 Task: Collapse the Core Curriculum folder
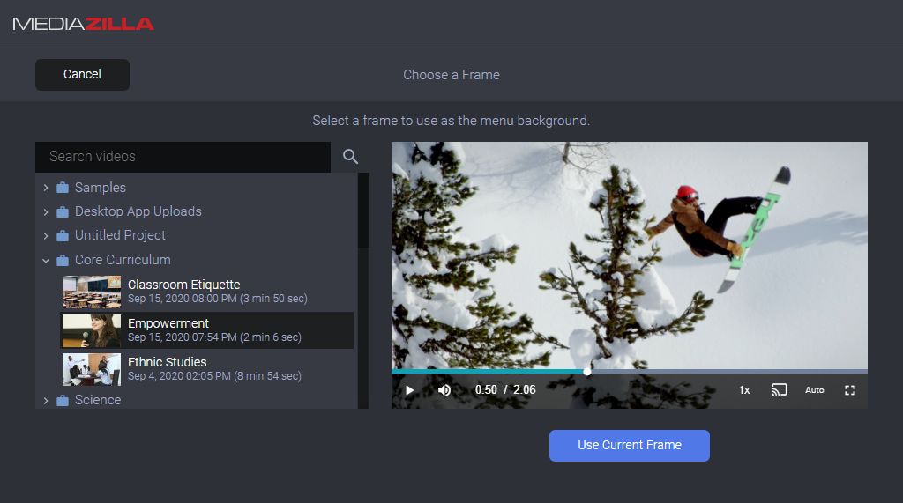(x=46, y=260)
